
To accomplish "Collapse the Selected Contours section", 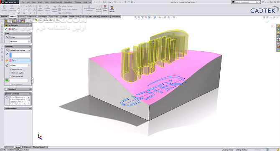I will [30, 93].
